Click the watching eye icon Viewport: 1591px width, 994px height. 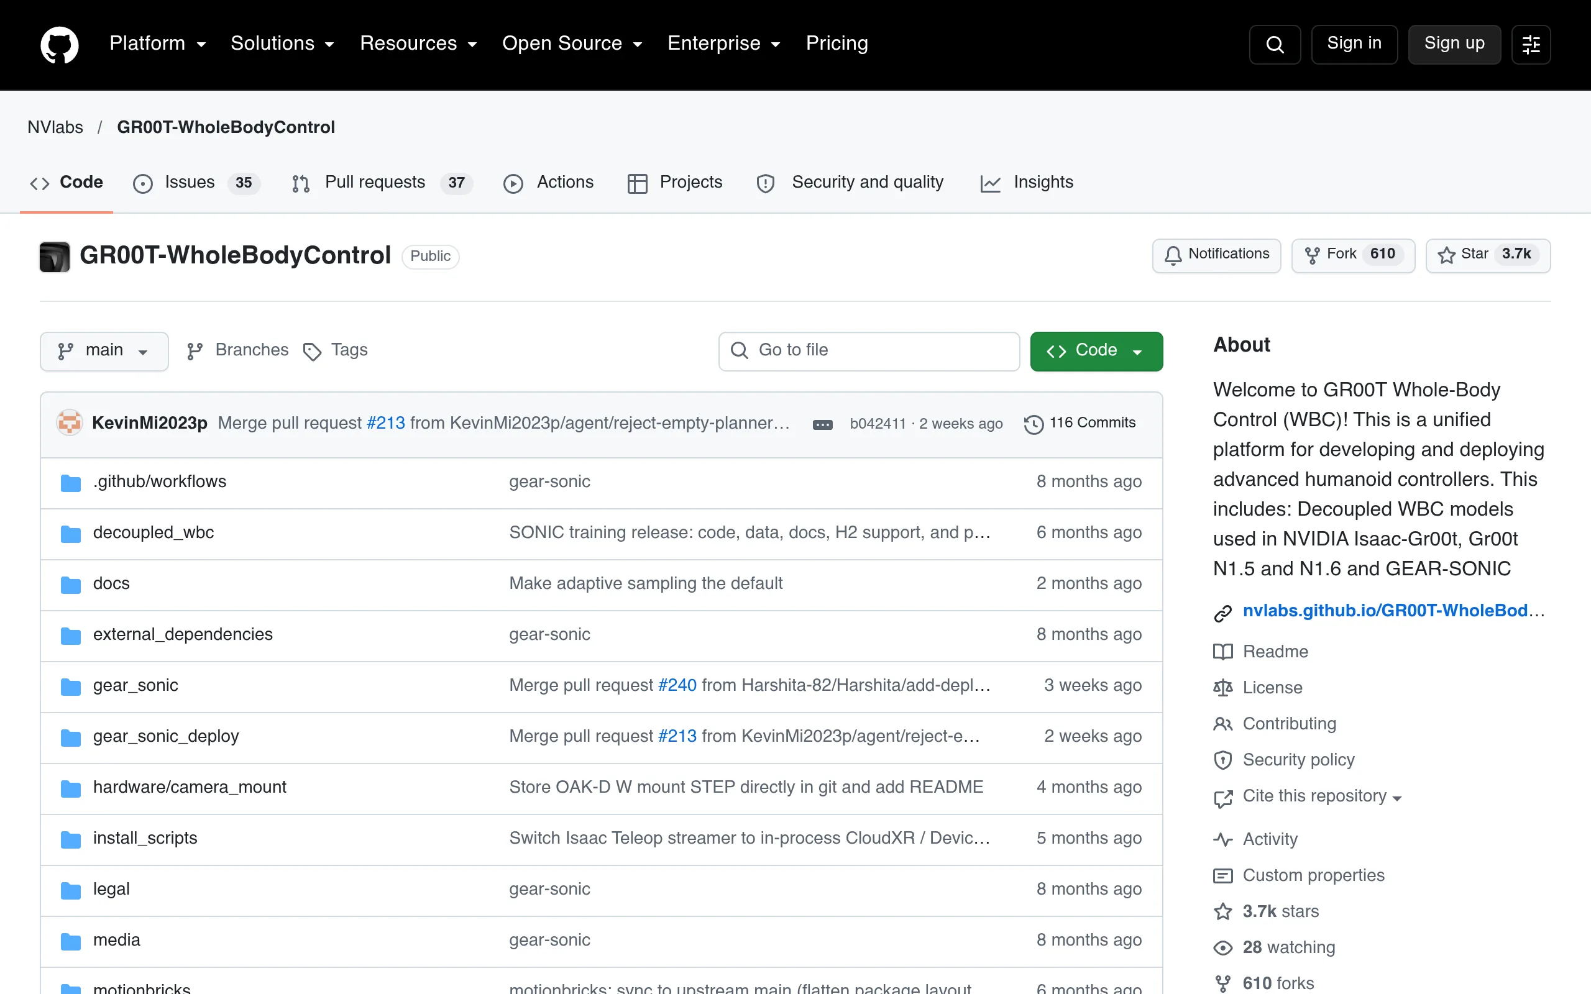[1222, 948]
